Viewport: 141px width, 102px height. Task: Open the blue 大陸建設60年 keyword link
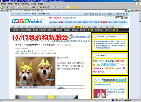[110, 65]
